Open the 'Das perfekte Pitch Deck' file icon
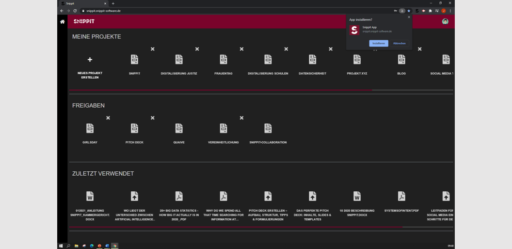The height and width of the screenshot is (249, 512). (313, 196)
